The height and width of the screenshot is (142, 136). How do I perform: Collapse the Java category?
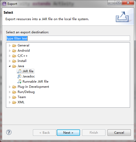tap(10, 66)
